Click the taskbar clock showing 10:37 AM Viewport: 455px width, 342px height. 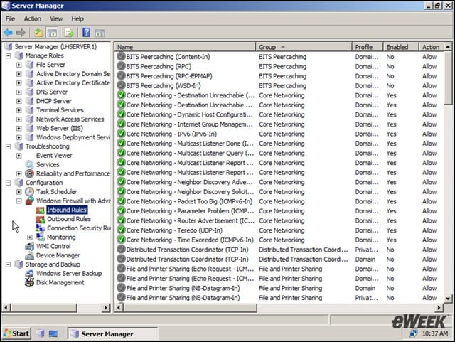point(435,333)
